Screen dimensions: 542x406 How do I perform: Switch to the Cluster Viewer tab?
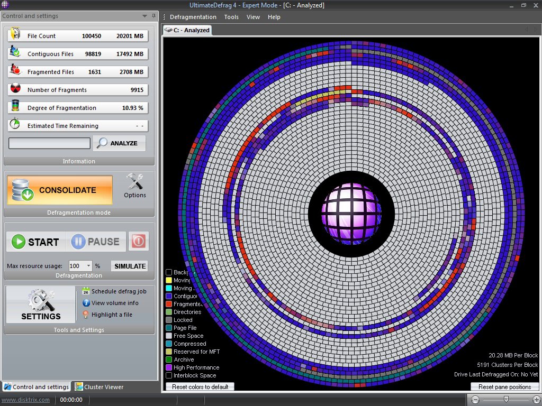tap(99, 386)
